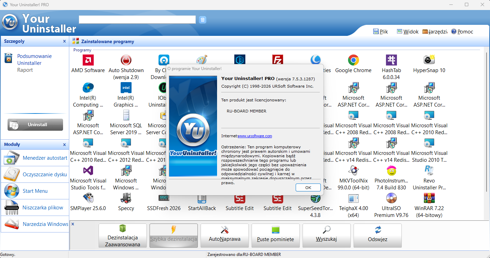Select the Intel(R) Computing program icon
The width and height of the screenshot is (490, 258).
coord(88,88)
